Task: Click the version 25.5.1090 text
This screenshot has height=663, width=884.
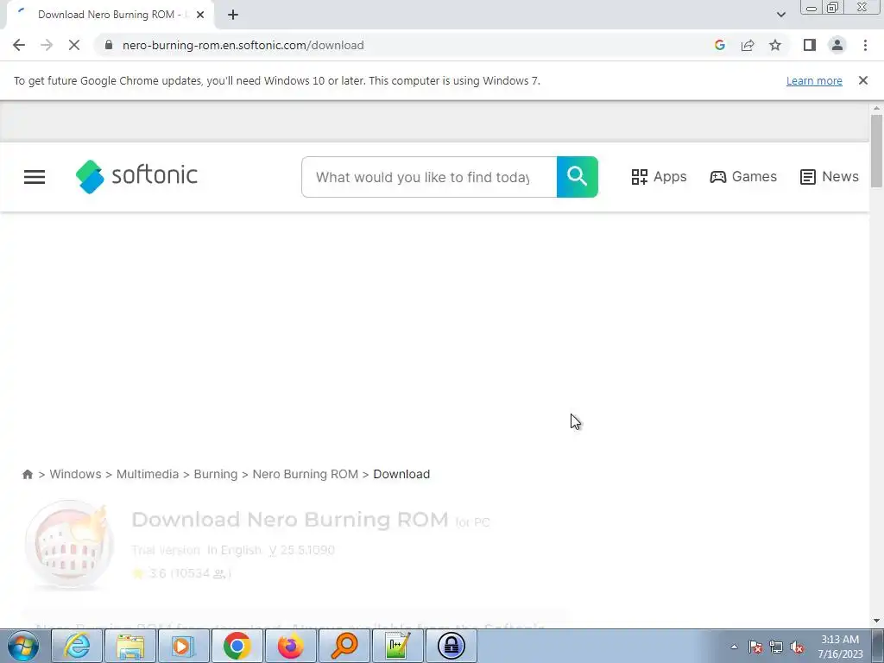Action: click(x=302, y=550)
